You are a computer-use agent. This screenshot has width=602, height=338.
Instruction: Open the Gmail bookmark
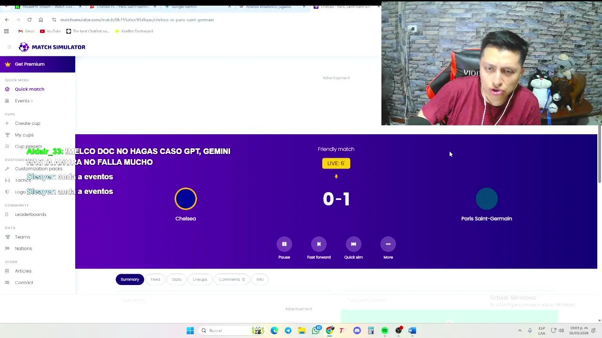[x=26, y=31]
